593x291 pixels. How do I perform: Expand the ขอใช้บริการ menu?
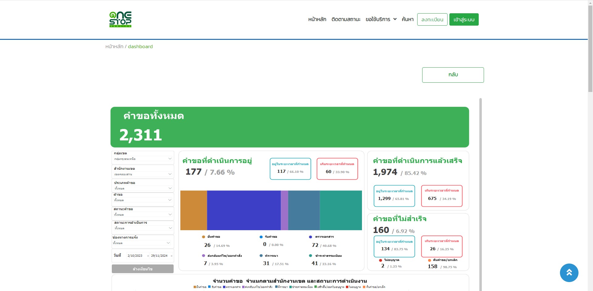(x=381, y=19)
